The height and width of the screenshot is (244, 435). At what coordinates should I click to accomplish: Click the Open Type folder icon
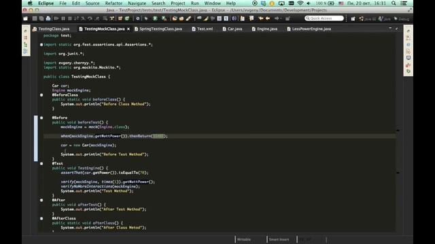pyautogui.click(x=175, y=18)
